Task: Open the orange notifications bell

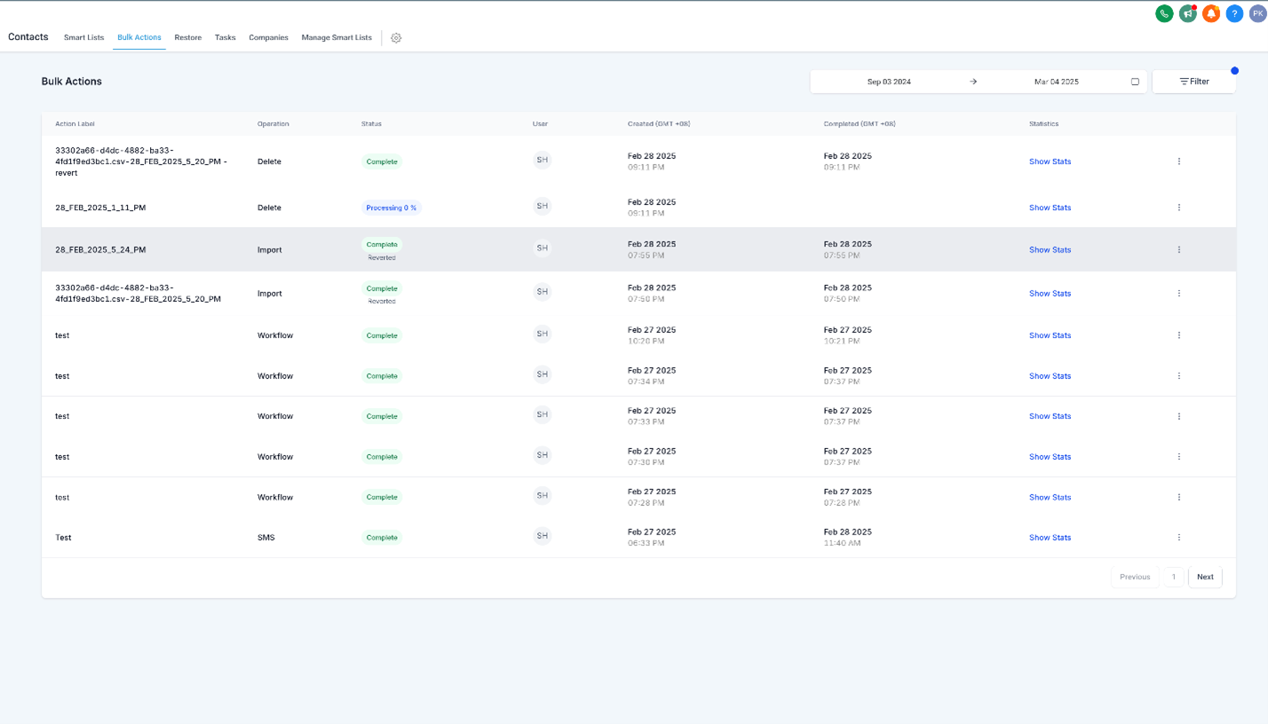Action: [x=1211, y=13]
